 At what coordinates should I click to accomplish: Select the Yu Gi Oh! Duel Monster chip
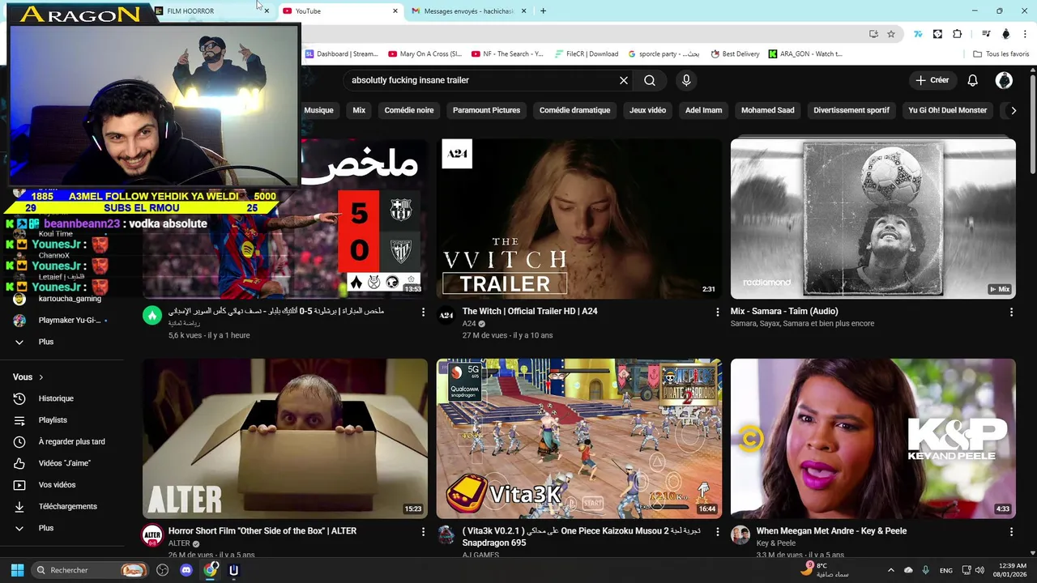pos(947,110)
